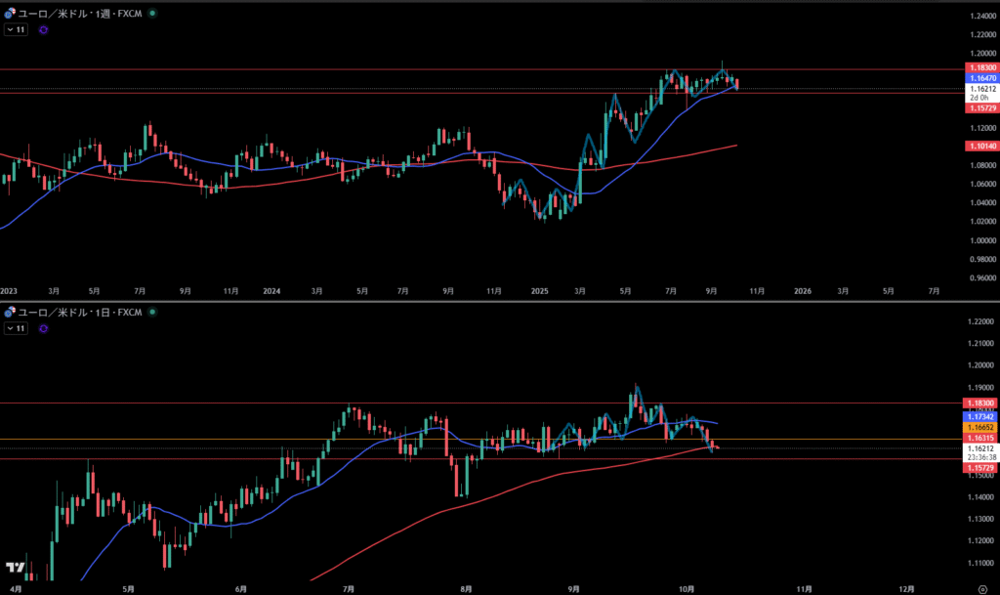Click the purple indicator icon on weekly chart
1000x595 pixels.
tap(44, 30)
